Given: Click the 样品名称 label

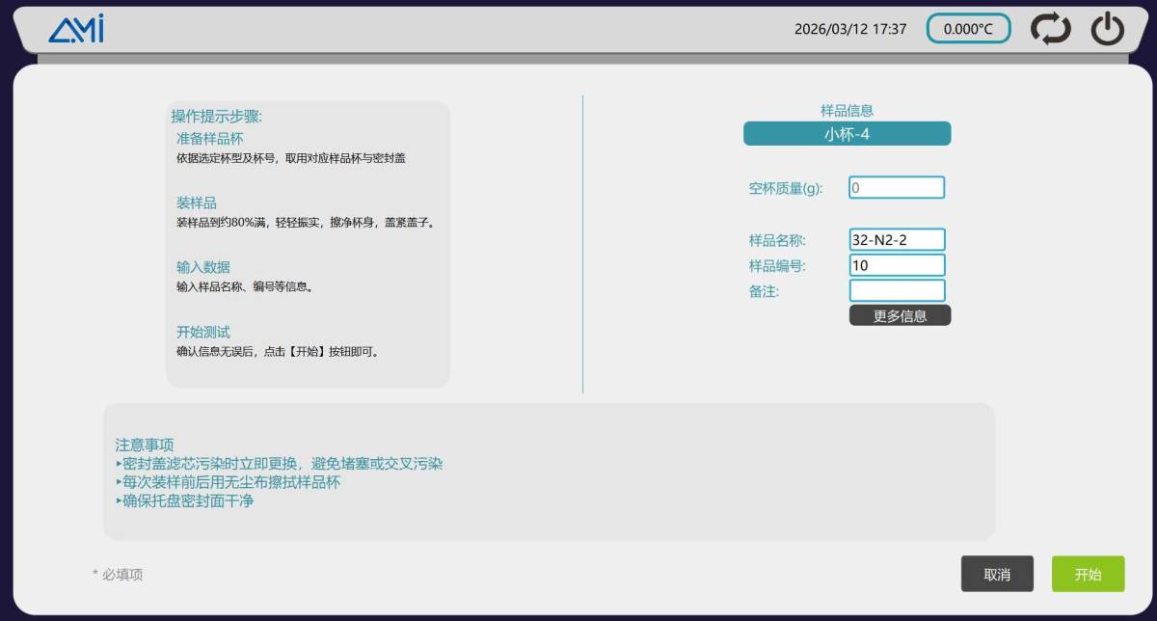Looking at the screenshot, I should coord(777,240).
